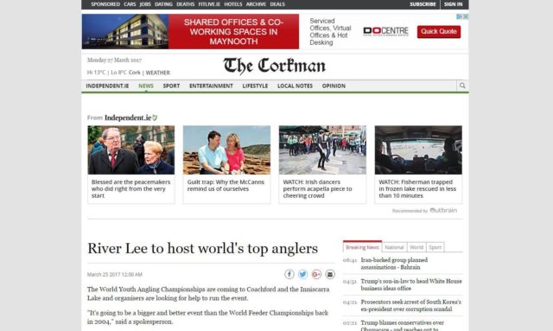Open Trump blames conservatives story
Screen dimensions: 553x331
403,325
